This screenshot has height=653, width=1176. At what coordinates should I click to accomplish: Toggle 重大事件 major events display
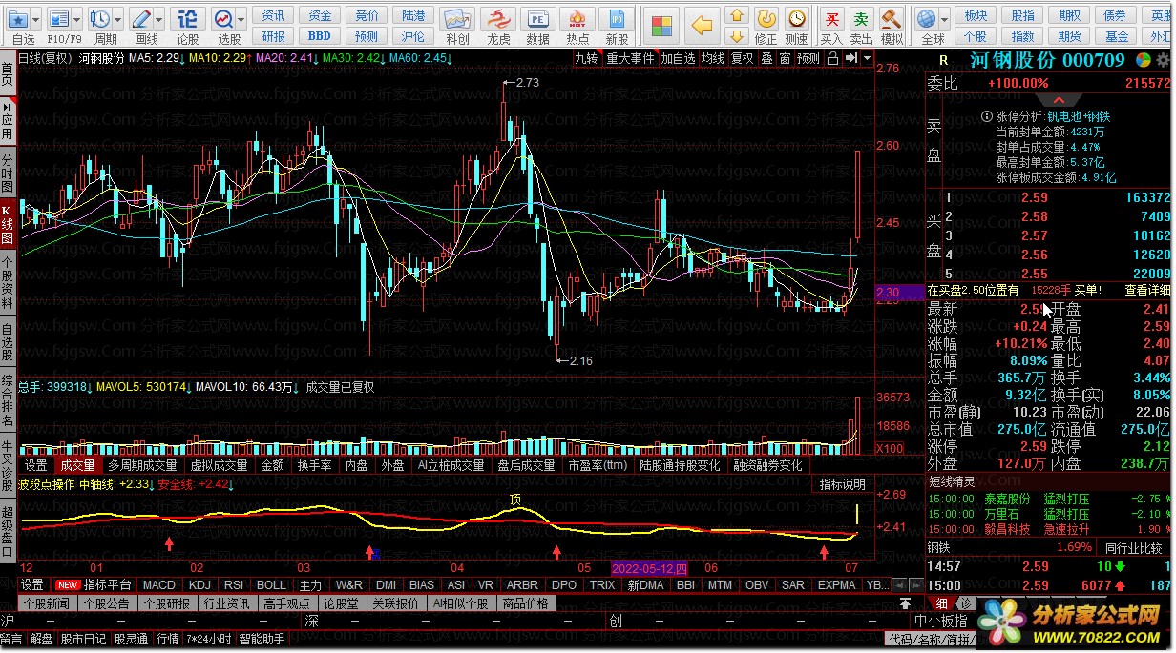coord(631,58)
